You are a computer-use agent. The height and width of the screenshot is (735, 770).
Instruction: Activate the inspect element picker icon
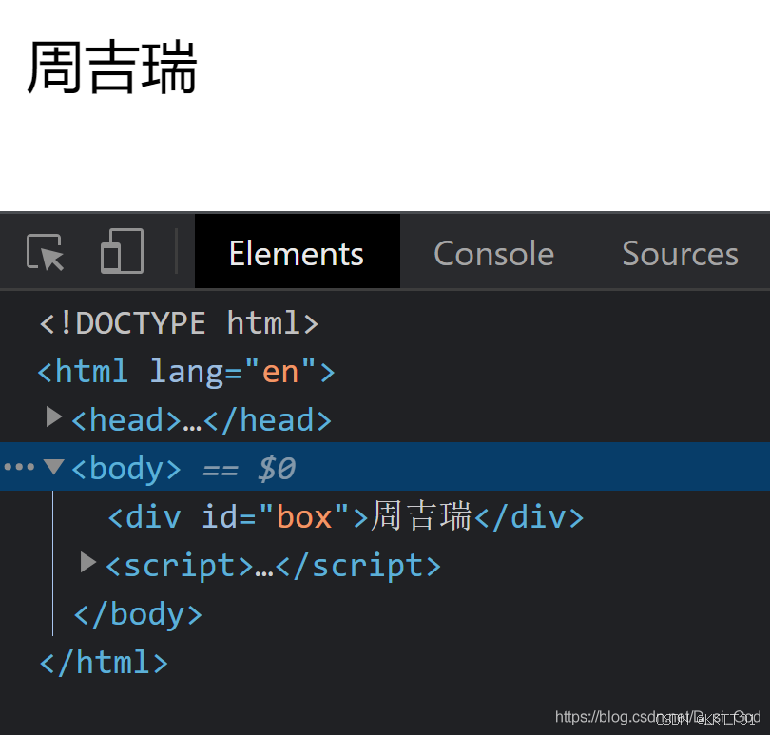pyautogui.click(x=45, y=252)
